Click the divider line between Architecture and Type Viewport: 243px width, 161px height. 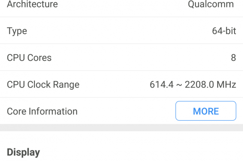click(121, 17)
